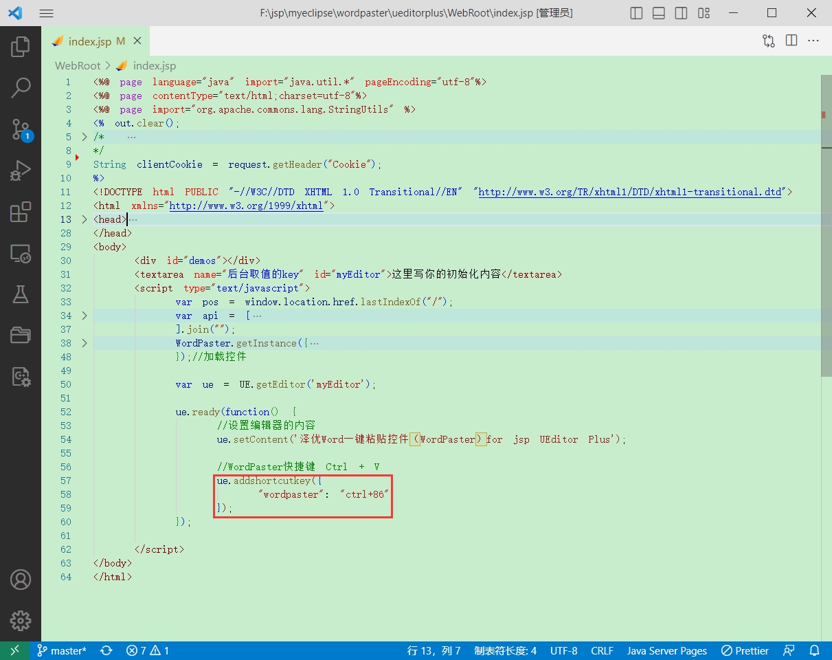Open the Search view in activity bar
This screenshot has width=832, height=660.
point(21,87)
